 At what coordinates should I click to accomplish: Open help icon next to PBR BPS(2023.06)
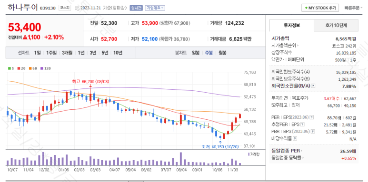313,132
